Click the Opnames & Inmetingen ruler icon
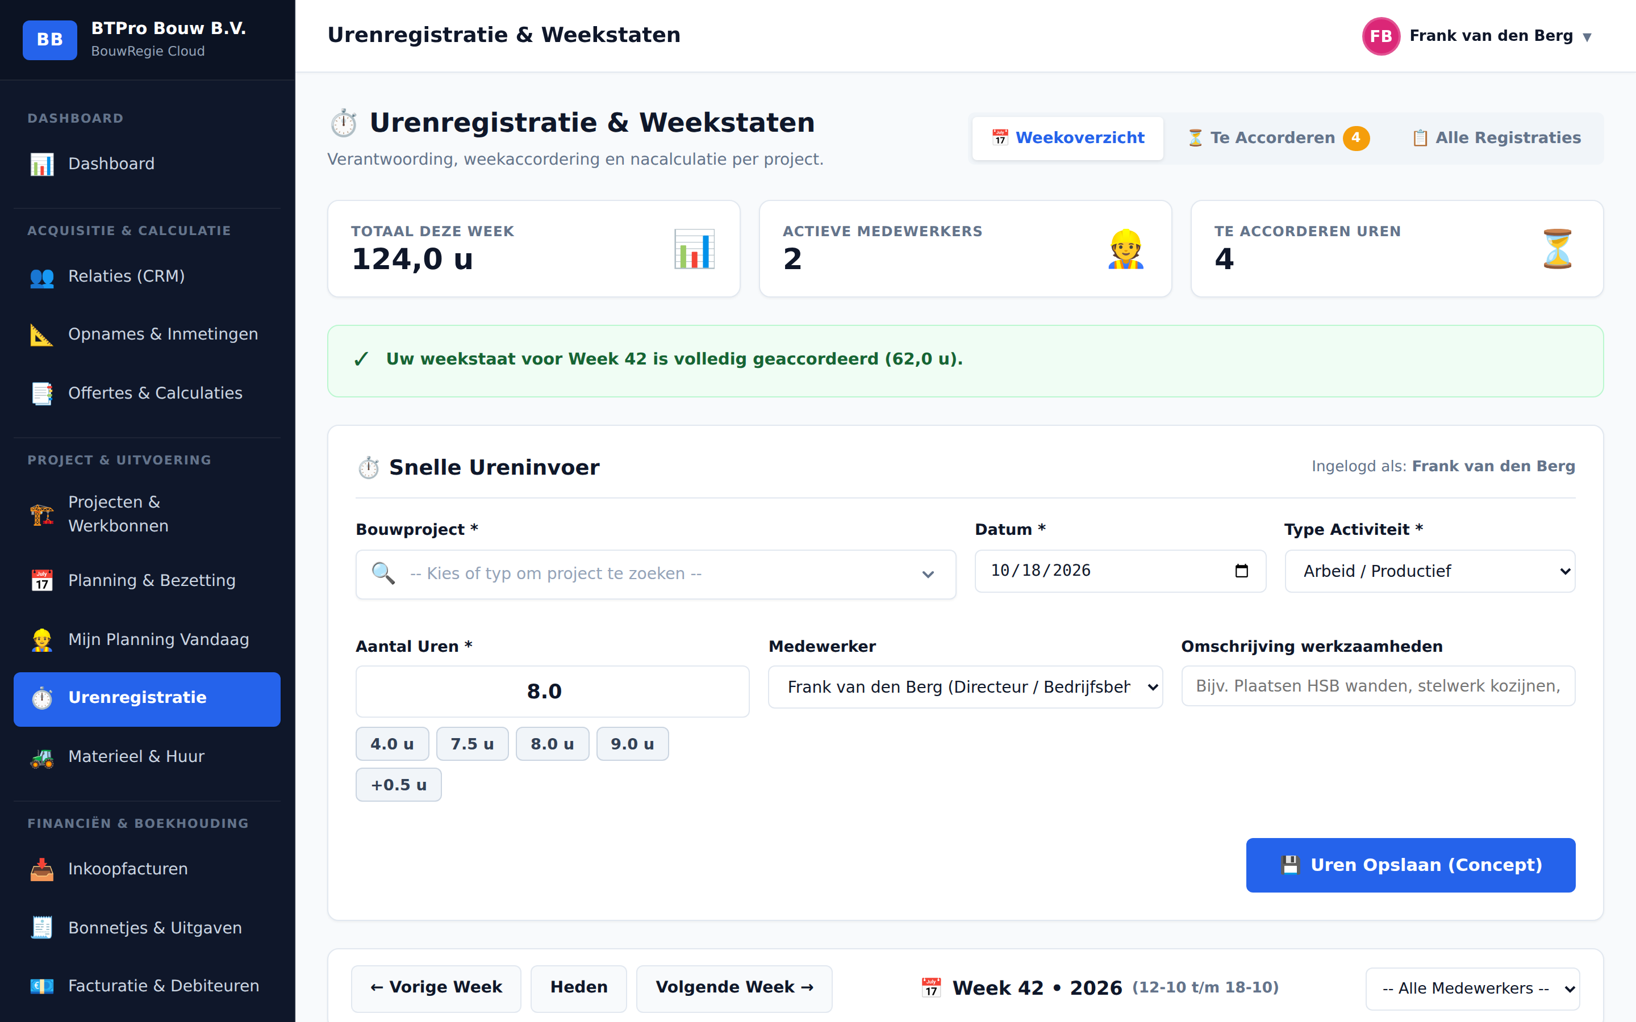Screen dimensions: 1636x1022 [x=42, y=334]
